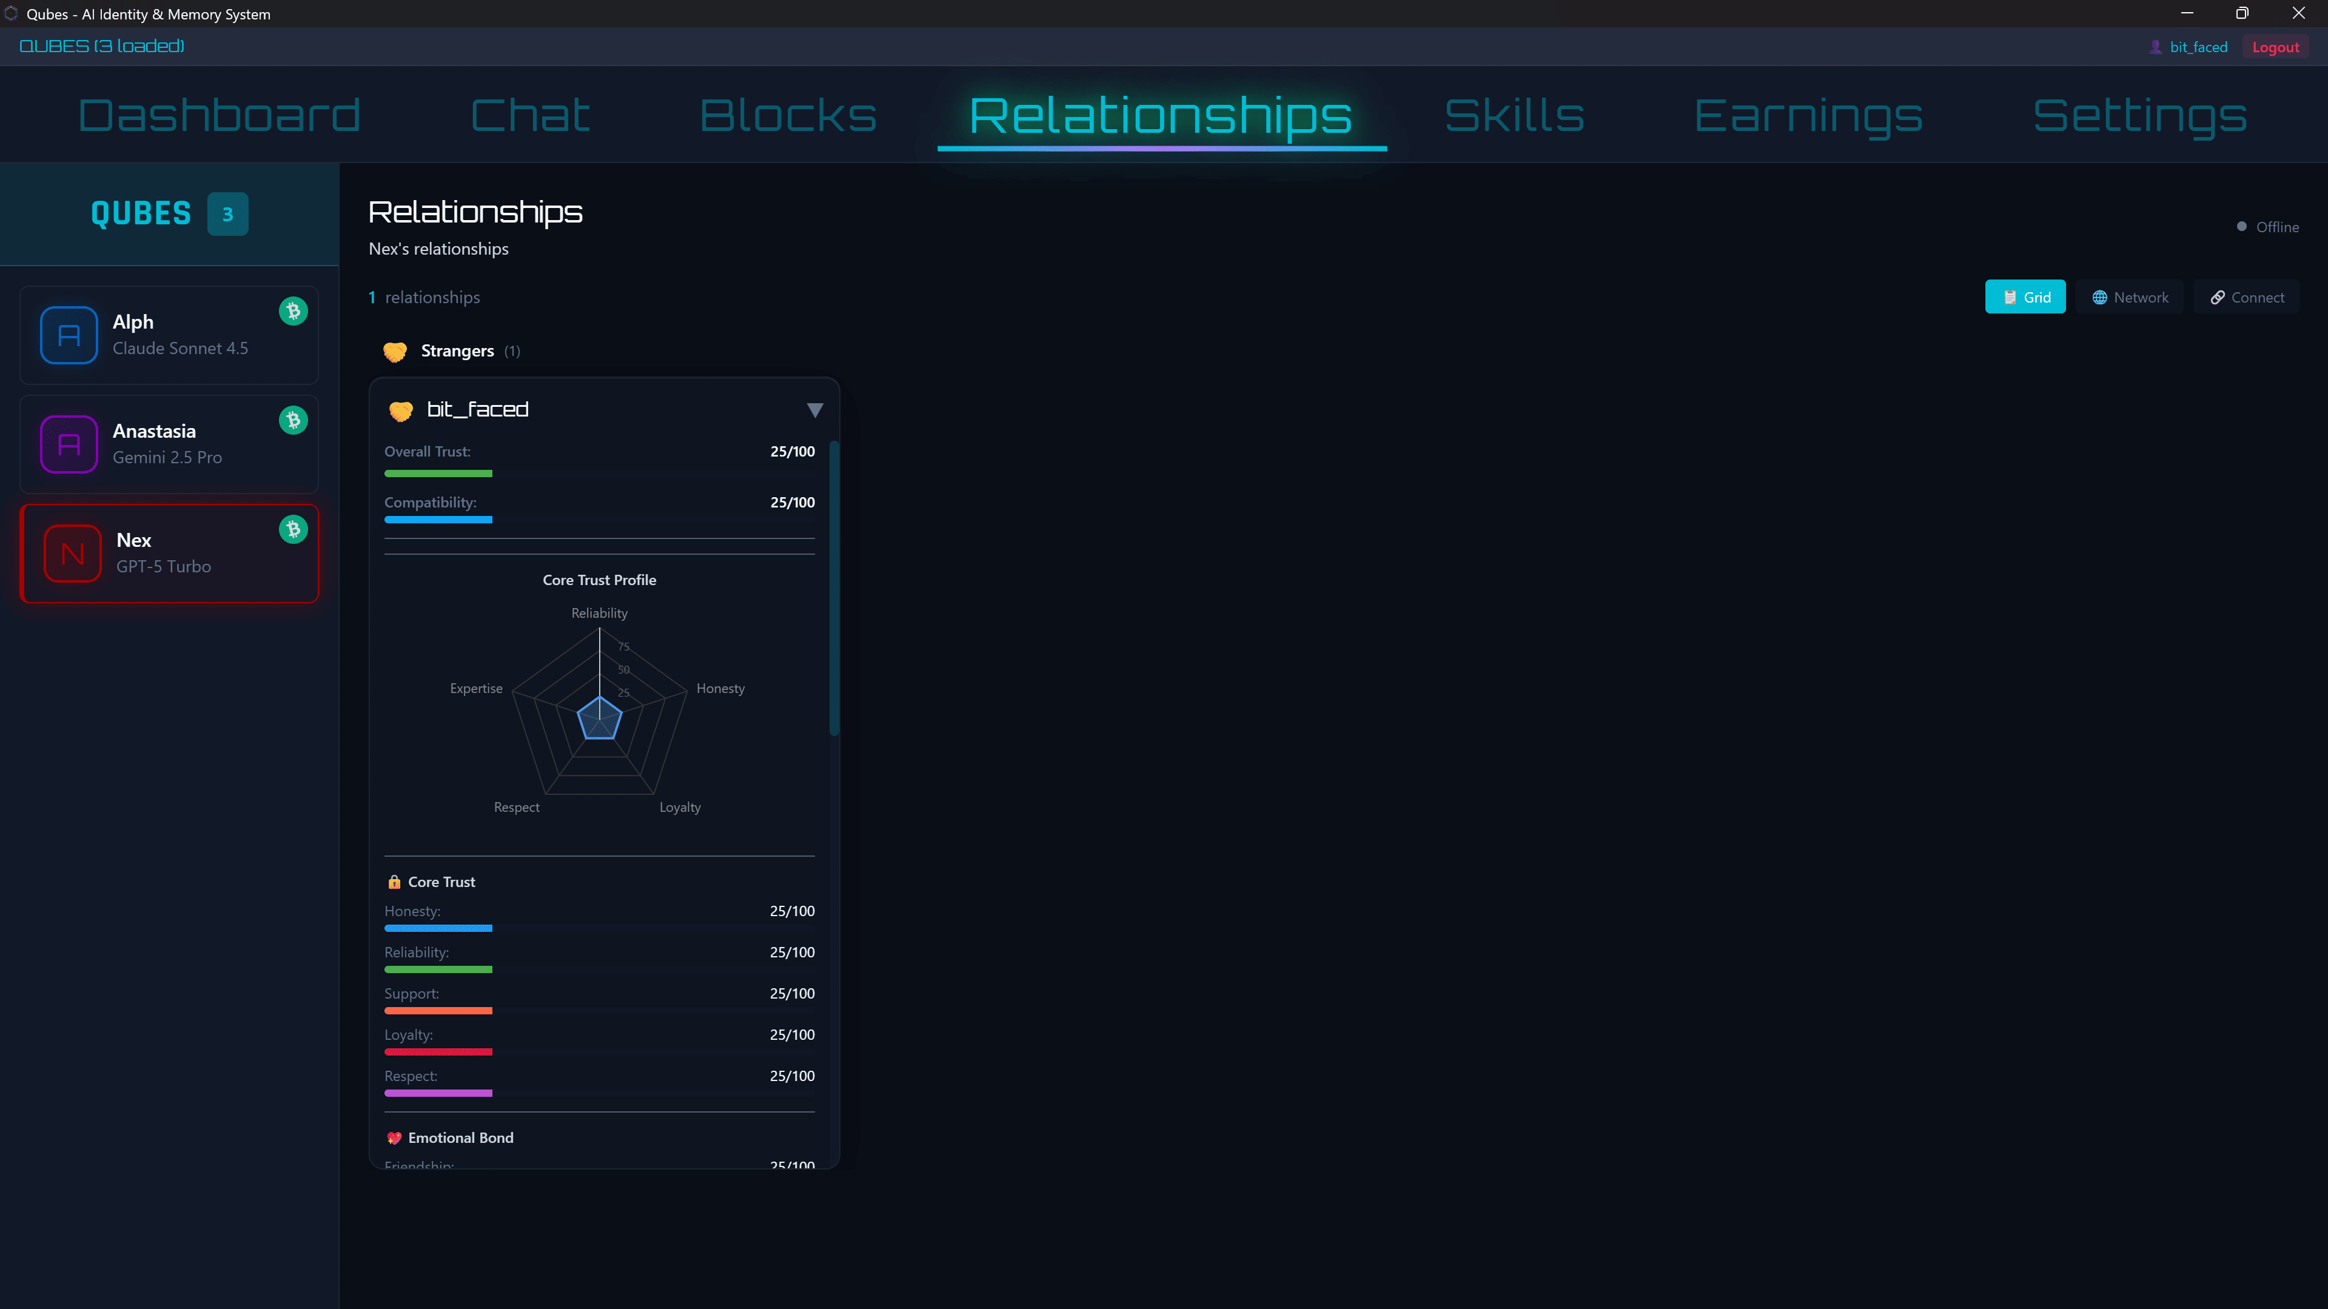Click the Overall Trust progress bar
This screenshot has width=2328, height=1309.
click(x=438, y=474)
